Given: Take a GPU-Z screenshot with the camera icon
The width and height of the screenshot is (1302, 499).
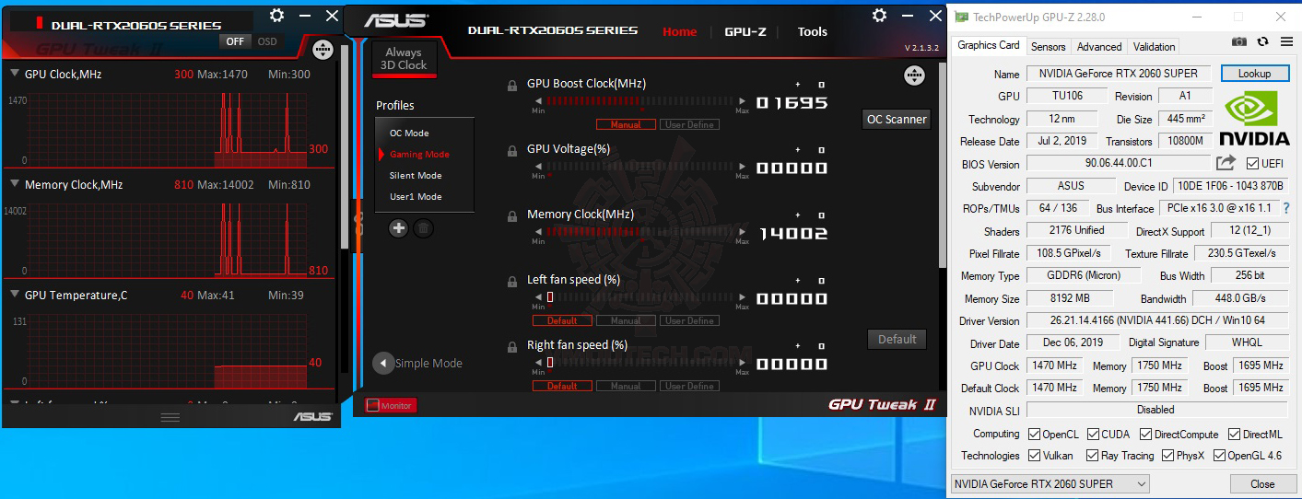Looking at the screenshot, I should coord(1239,42).
